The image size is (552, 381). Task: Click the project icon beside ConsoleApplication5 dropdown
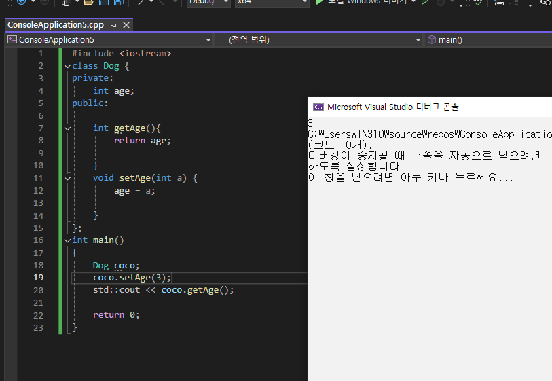(12, 40)
